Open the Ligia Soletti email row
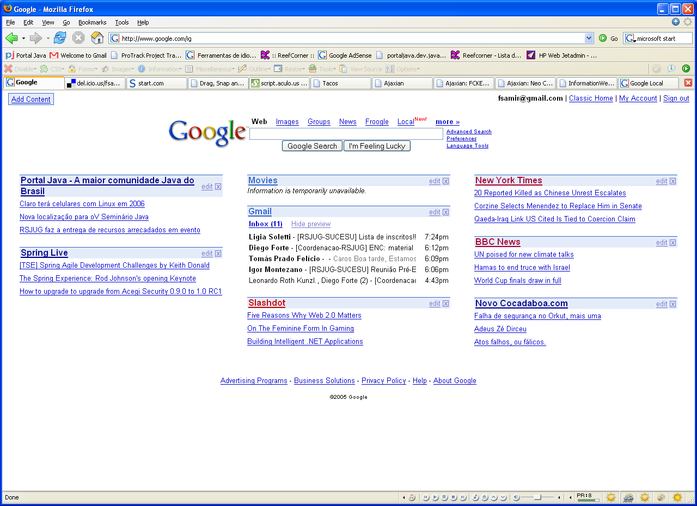The height and width of the screenshot is (506, 697). click(348, 237)
